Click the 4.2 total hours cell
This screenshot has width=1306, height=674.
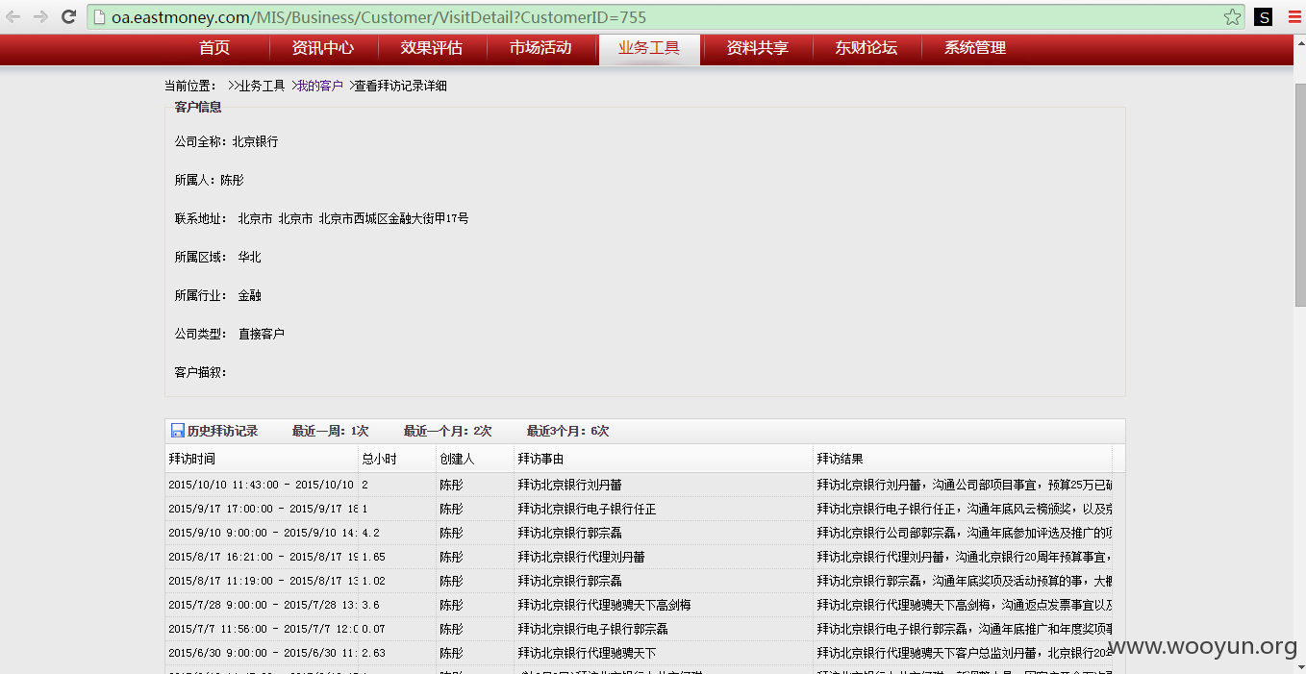(397, 533)
